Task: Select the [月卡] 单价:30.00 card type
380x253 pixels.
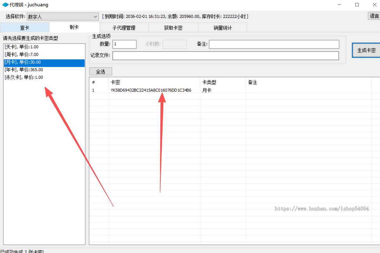Action: pos(44,62)
